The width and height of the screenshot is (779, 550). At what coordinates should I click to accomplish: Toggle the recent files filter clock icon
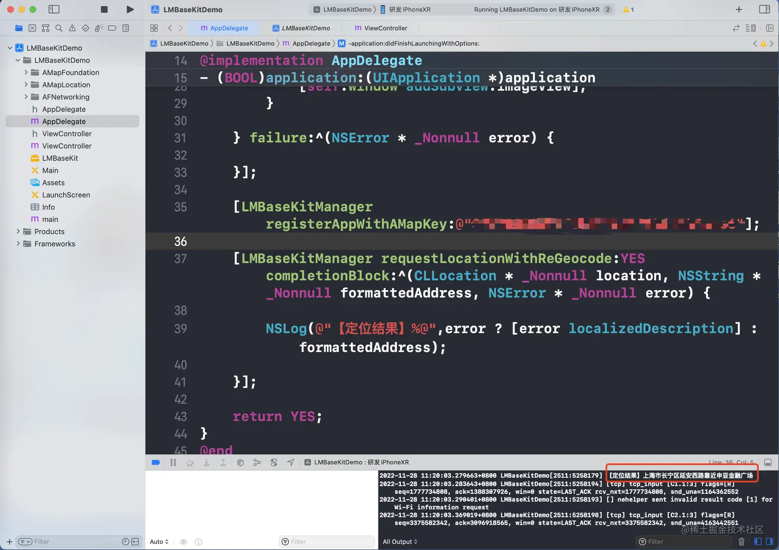pyautogui.click(x=126, y=542)
